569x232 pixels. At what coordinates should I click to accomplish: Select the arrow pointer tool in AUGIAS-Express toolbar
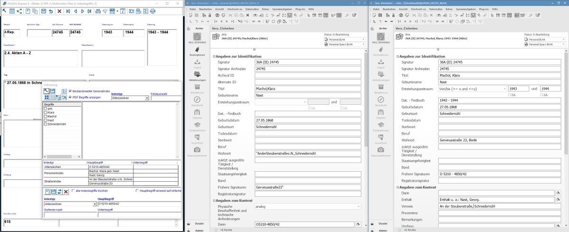(x=4, y=11)
